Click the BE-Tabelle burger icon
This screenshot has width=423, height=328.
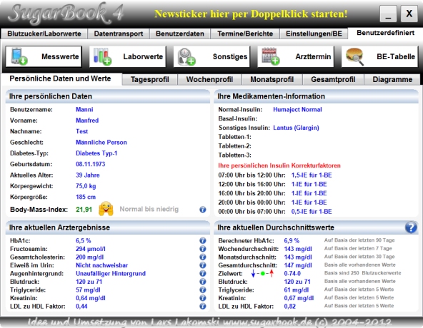(355, 56)
